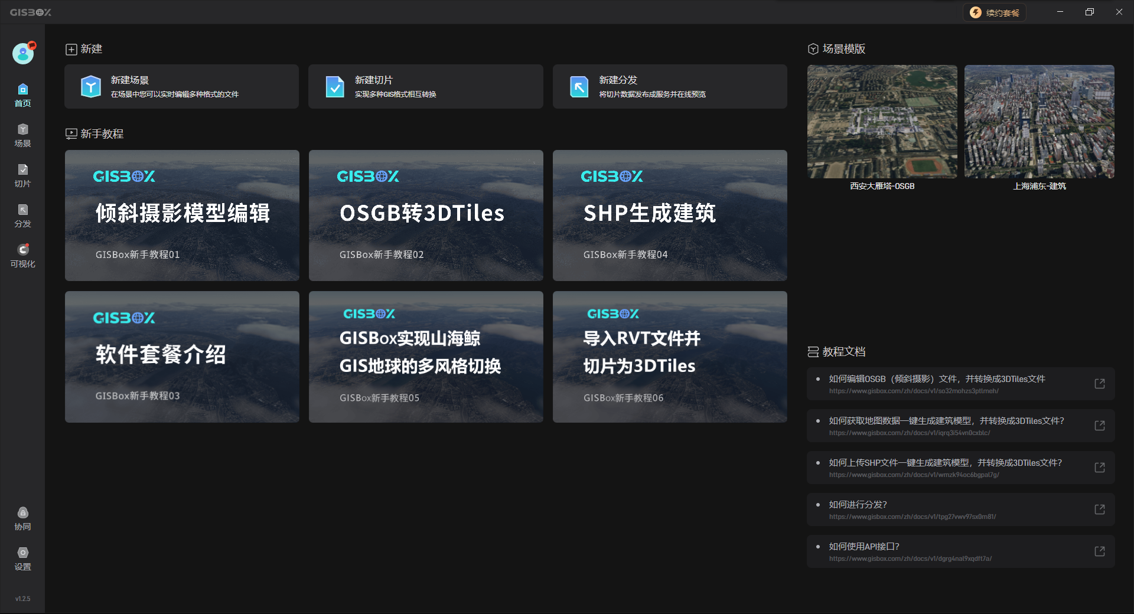Click the v1.2.5 version label
Viewport: 1134px width, 614px height.
click(x=22, y=599)
